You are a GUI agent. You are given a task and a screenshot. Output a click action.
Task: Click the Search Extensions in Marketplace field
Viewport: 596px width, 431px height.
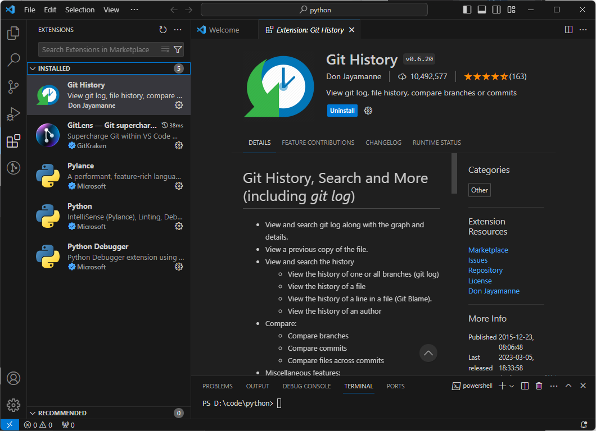[101, 49]
